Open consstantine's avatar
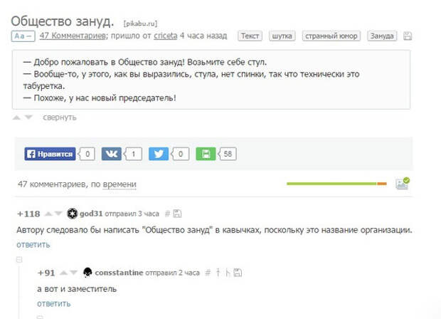The image size is (441, 319). (87, 273)
